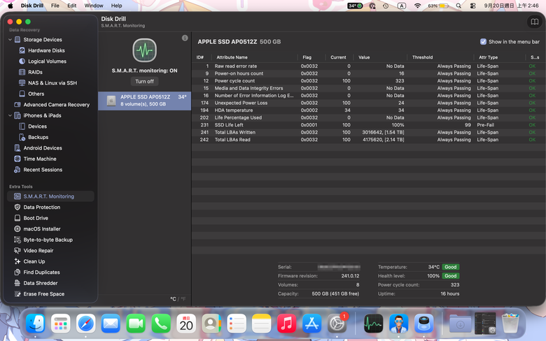The height and width of the screenshot is (341, 546).
Task: Select Logical Volumes in the sidebar
Action: pos(47,61)
